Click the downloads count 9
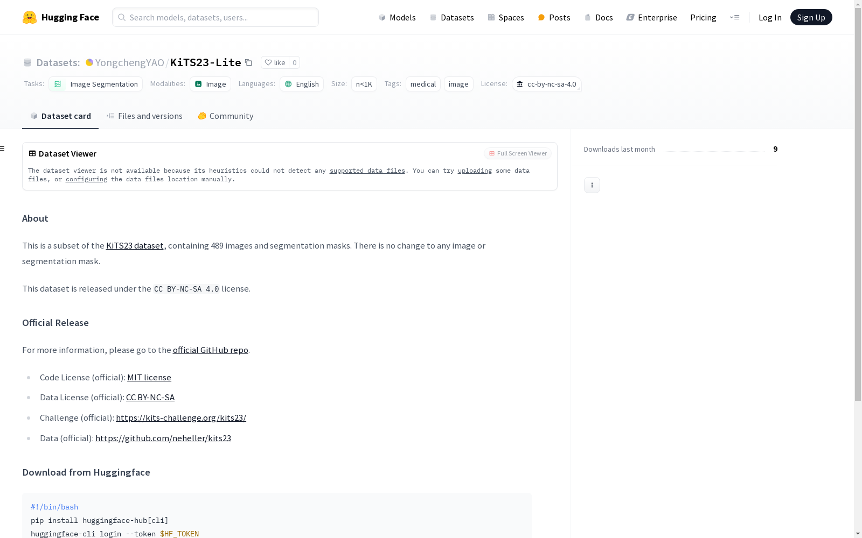 click(x=775, y=149)
